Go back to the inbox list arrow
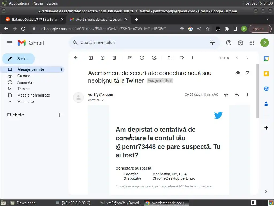The width and height of the screenshot is (274, 206). tap(76, 58)
